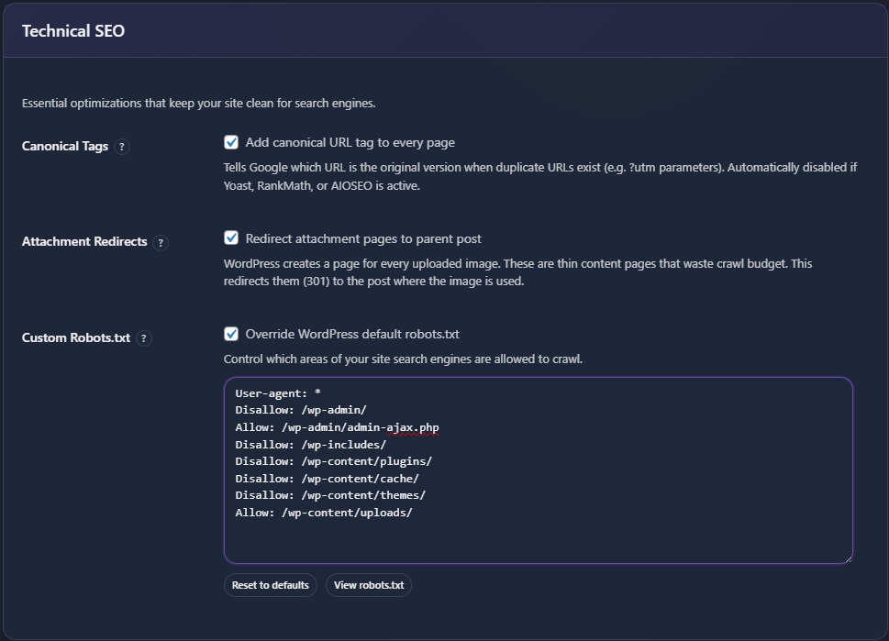The image size is (889, 641).
Task: Click the 'Allow: /wp-content/uploads/' line
Action: point(323,513)
